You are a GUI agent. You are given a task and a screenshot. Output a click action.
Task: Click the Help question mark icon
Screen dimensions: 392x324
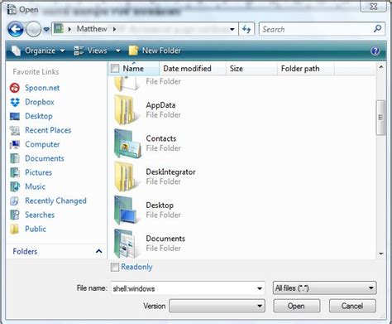[x=375, y=51]
